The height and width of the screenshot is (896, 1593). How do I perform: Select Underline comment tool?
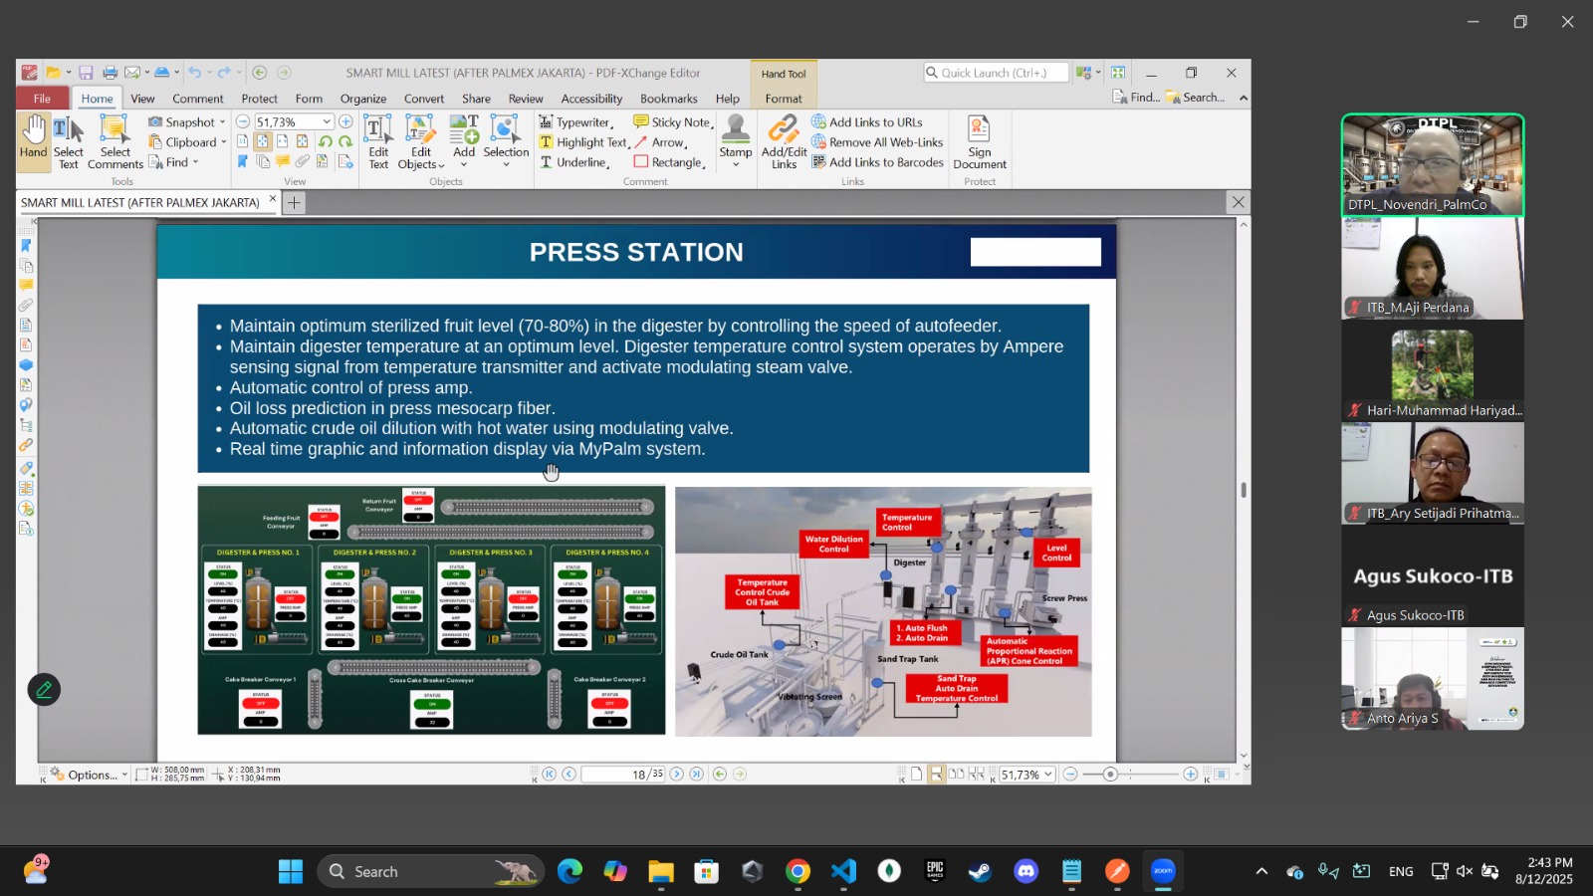pos(574,162)
